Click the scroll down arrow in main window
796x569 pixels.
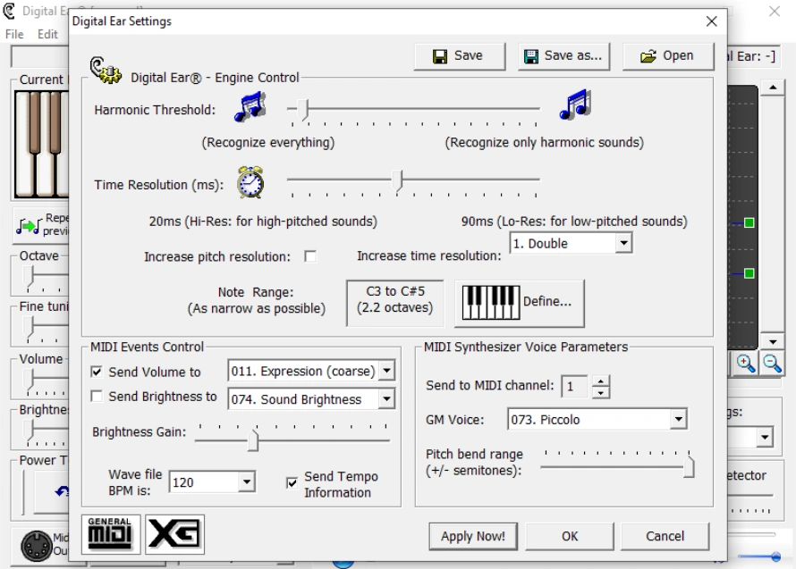773,342
